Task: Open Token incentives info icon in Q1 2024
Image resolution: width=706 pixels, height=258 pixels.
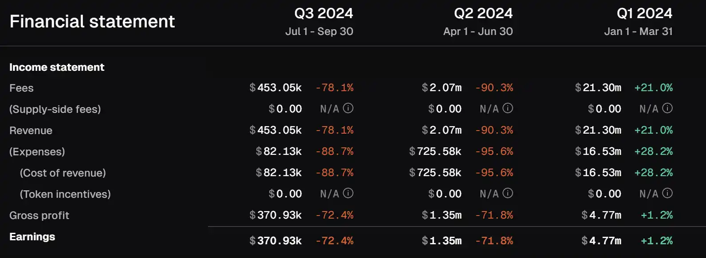Action: coord(667,193)
